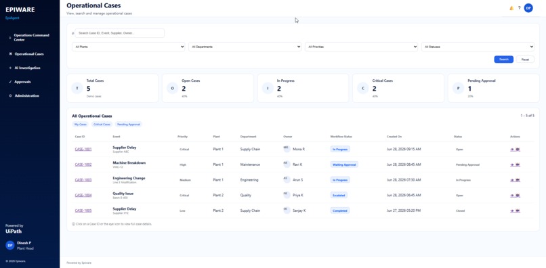Click the I badge on In Progress card
The height and width of the screenshot is (268, 546).
[x=268, y=88]
